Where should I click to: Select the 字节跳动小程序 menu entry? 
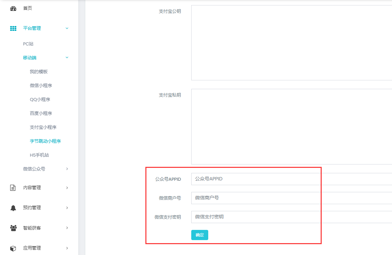pos(45,141)
